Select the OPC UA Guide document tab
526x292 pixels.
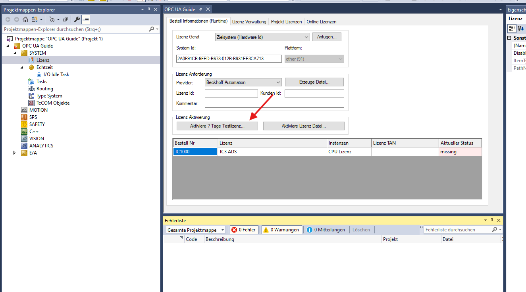click(x=179, y=10)
